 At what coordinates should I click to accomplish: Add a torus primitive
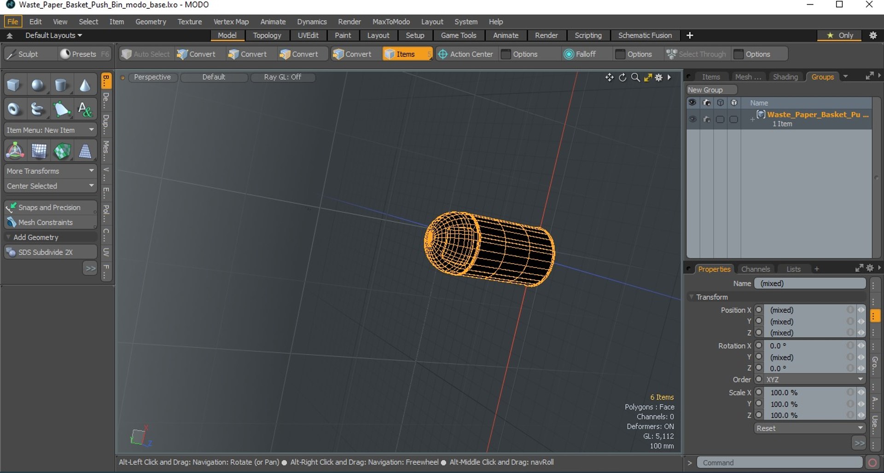14,110
